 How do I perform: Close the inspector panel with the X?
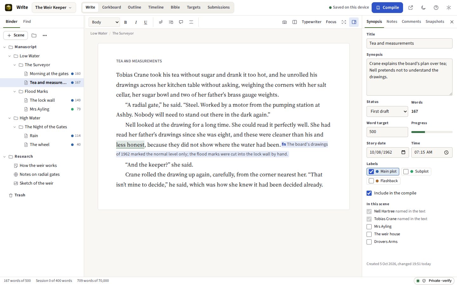tap(452, 22)
